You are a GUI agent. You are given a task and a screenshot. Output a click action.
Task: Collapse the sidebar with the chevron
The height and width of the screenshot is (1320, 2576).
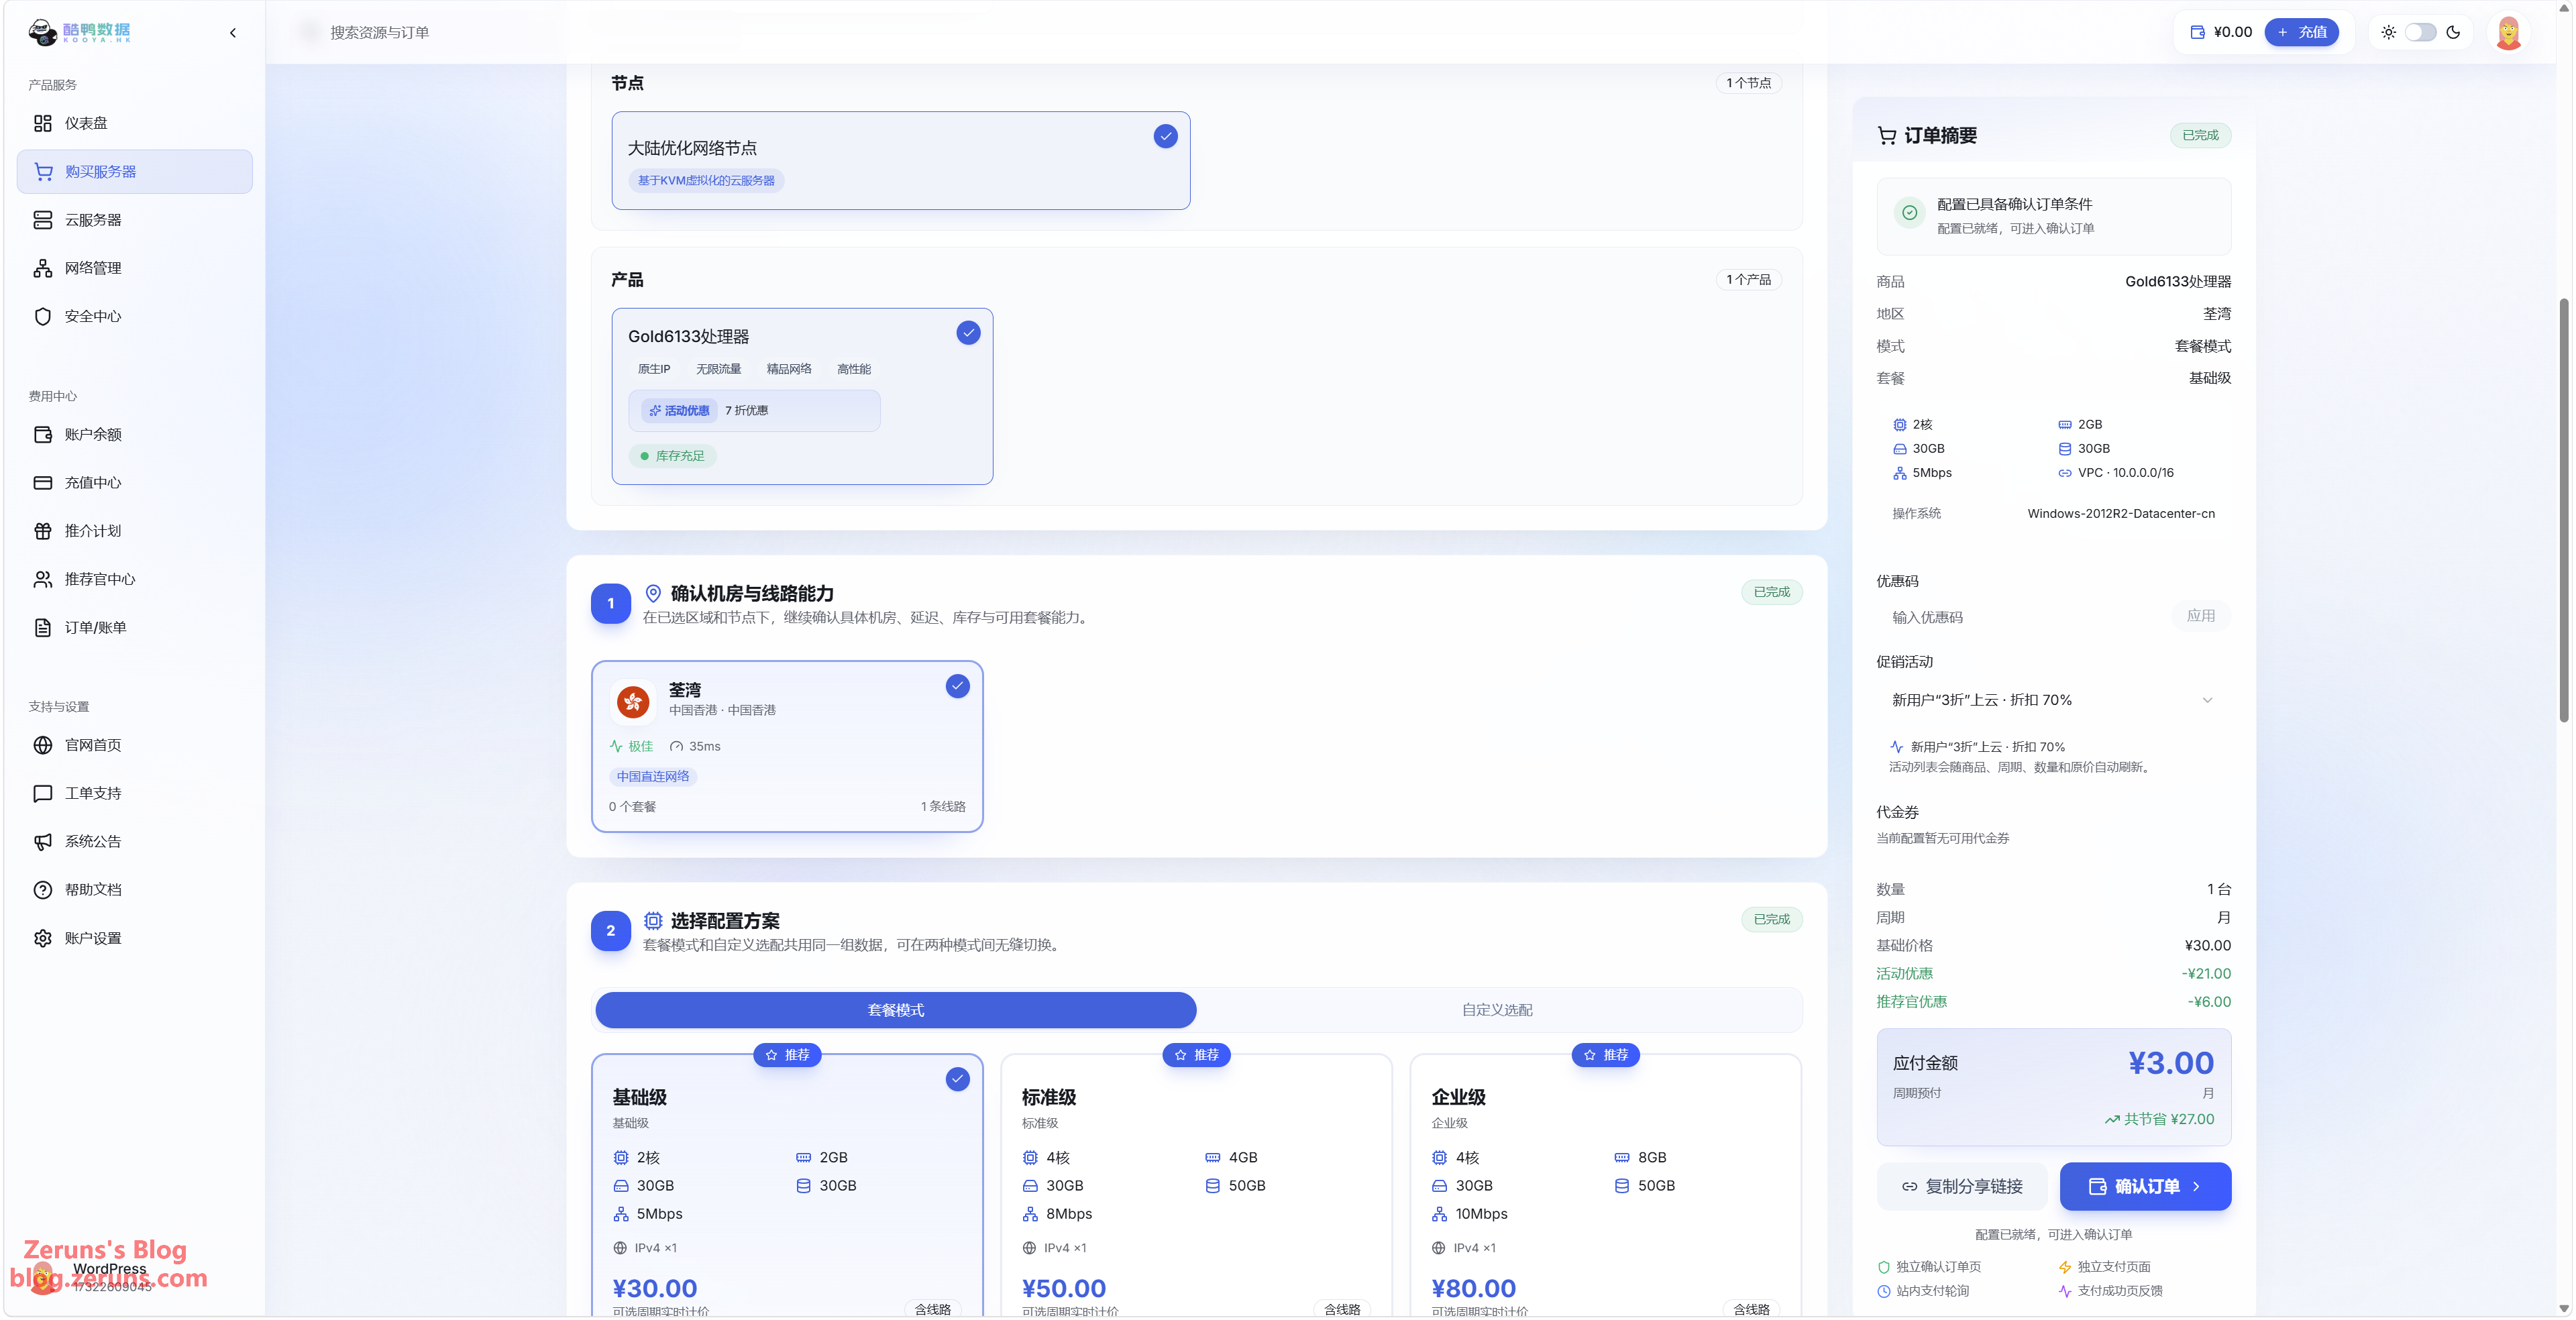(x=233, y=32)
